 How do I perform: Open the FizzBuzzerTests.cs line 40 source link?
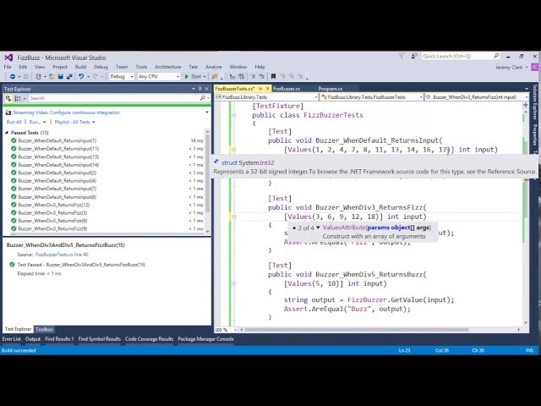point(62,255)
